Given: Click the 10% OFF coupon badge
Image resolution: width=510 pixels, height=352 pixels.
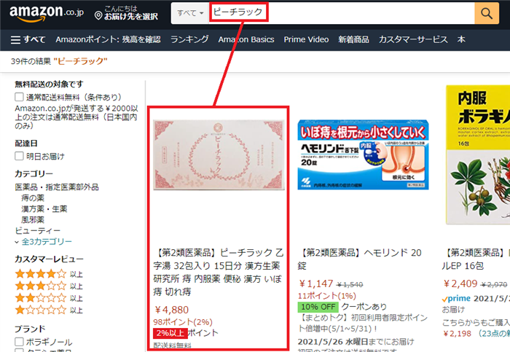Looking at the screenshot, I should pos(318,307).
